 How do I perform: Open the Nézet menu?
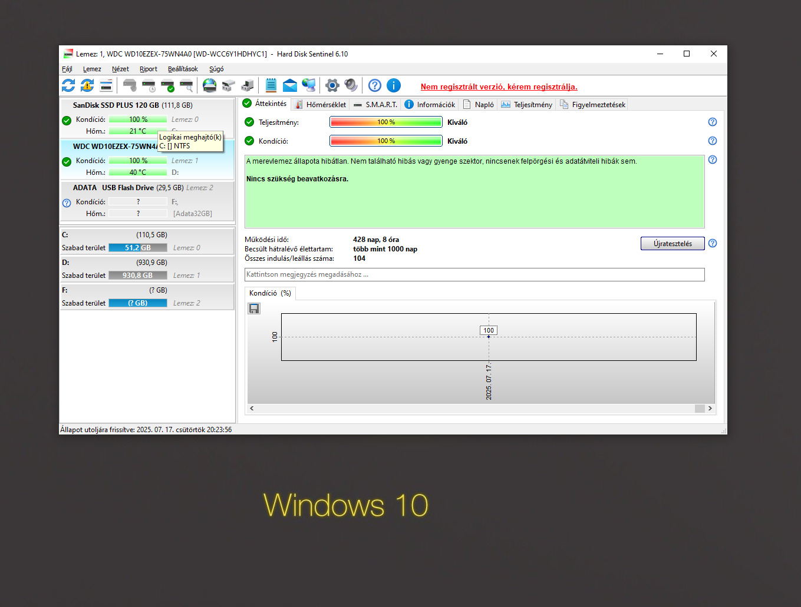pos(120,69)
